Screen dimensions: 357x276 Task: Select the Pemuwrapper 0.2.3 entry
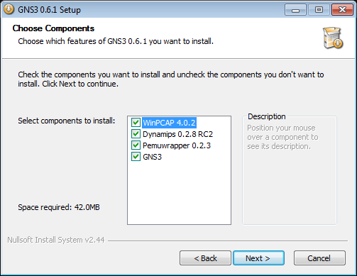[177, 145]
